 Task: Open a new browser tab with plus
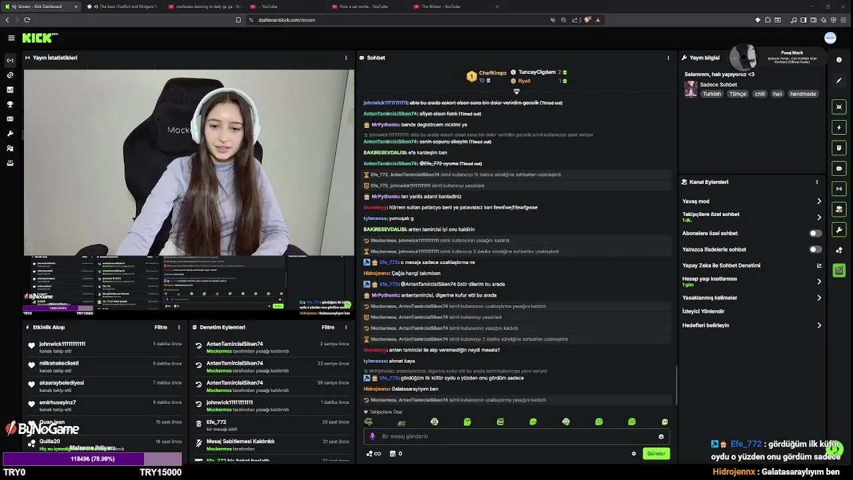pyautogui.click(x=497, y=7)
